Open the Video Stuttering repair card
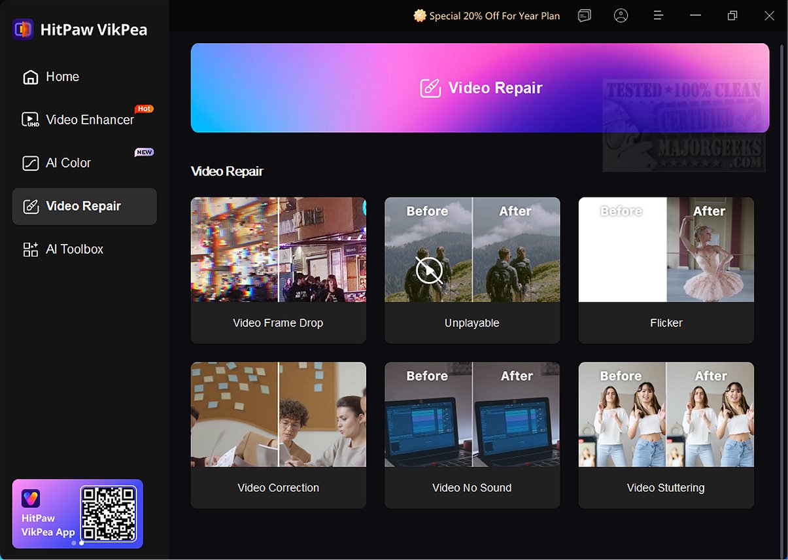The image size is (788, 560). [x=666, y=435]
